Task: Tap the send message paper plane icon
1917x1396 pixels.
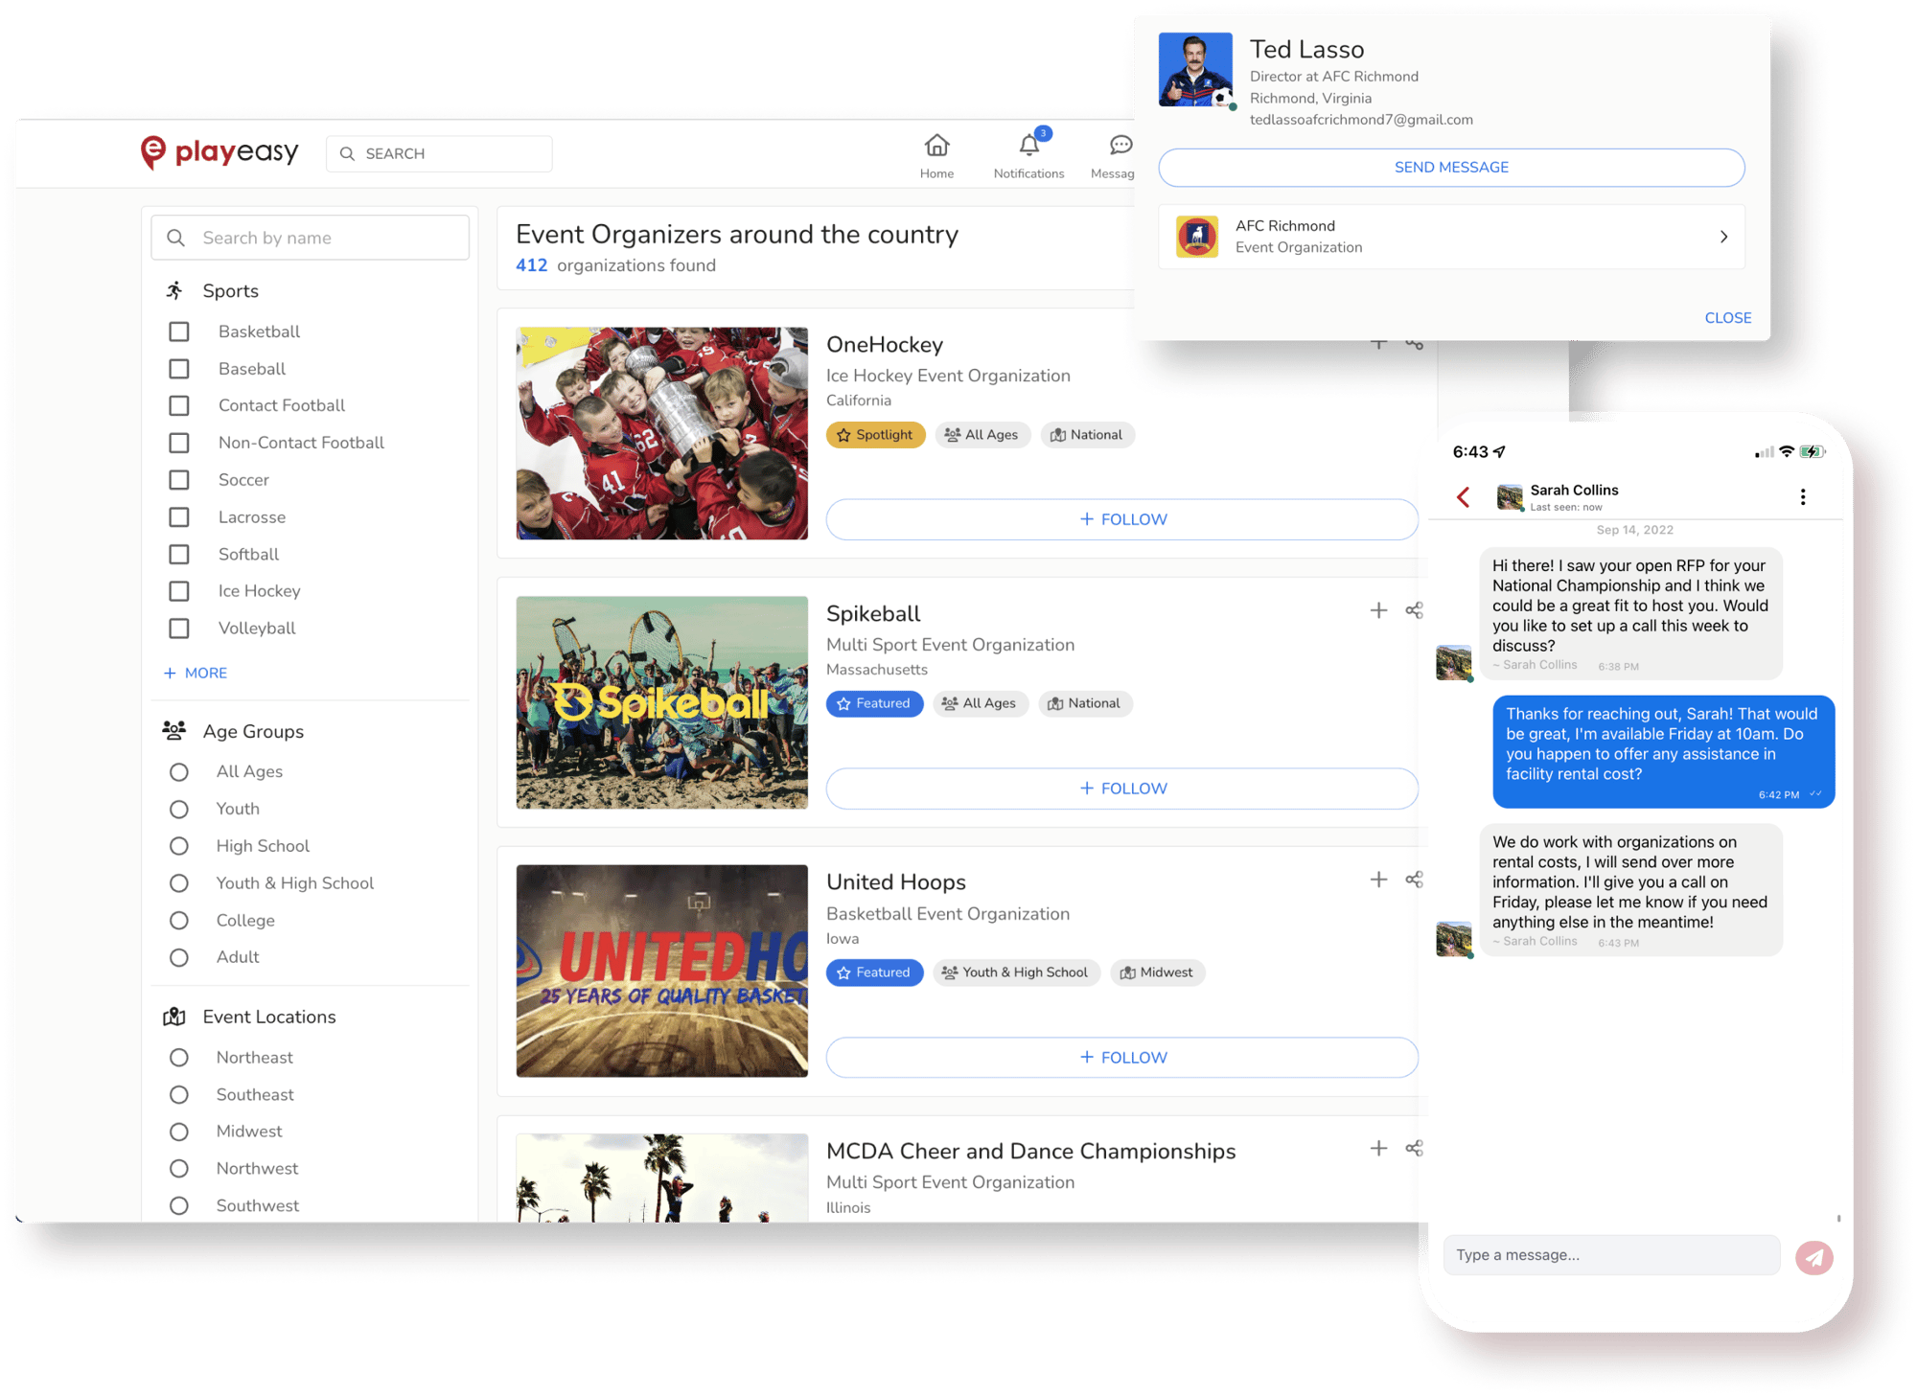Action: click(1813, 1257)
